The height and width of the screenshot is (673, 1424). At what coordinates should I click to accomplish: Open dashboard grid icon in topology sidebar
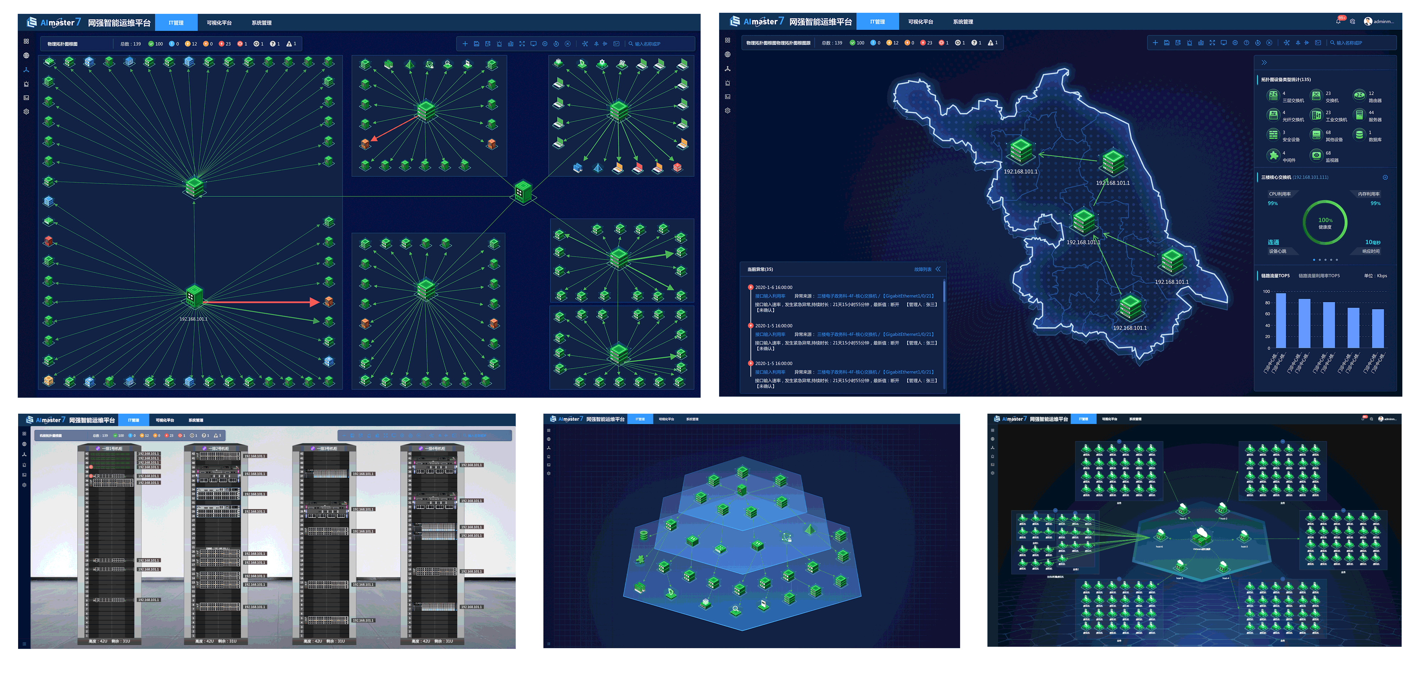click(26, 42)
